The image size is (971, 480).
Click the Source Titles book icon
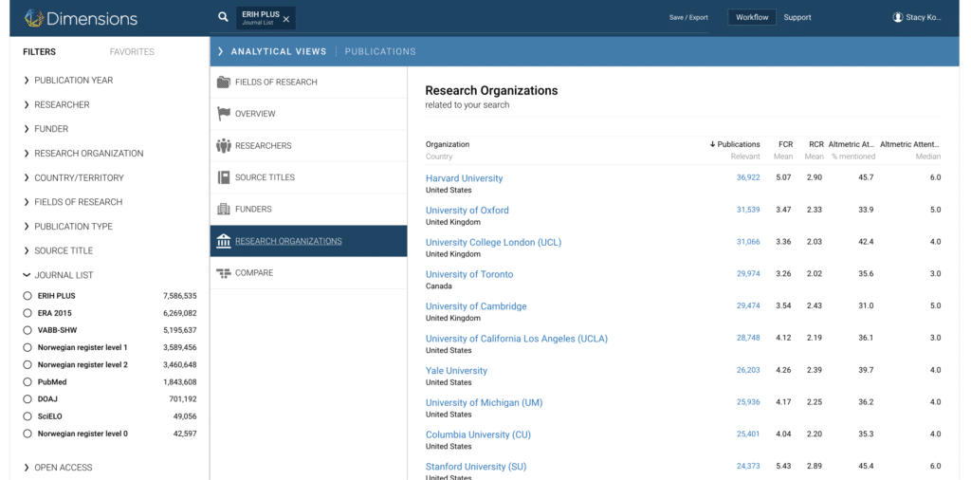click(224, 177)
